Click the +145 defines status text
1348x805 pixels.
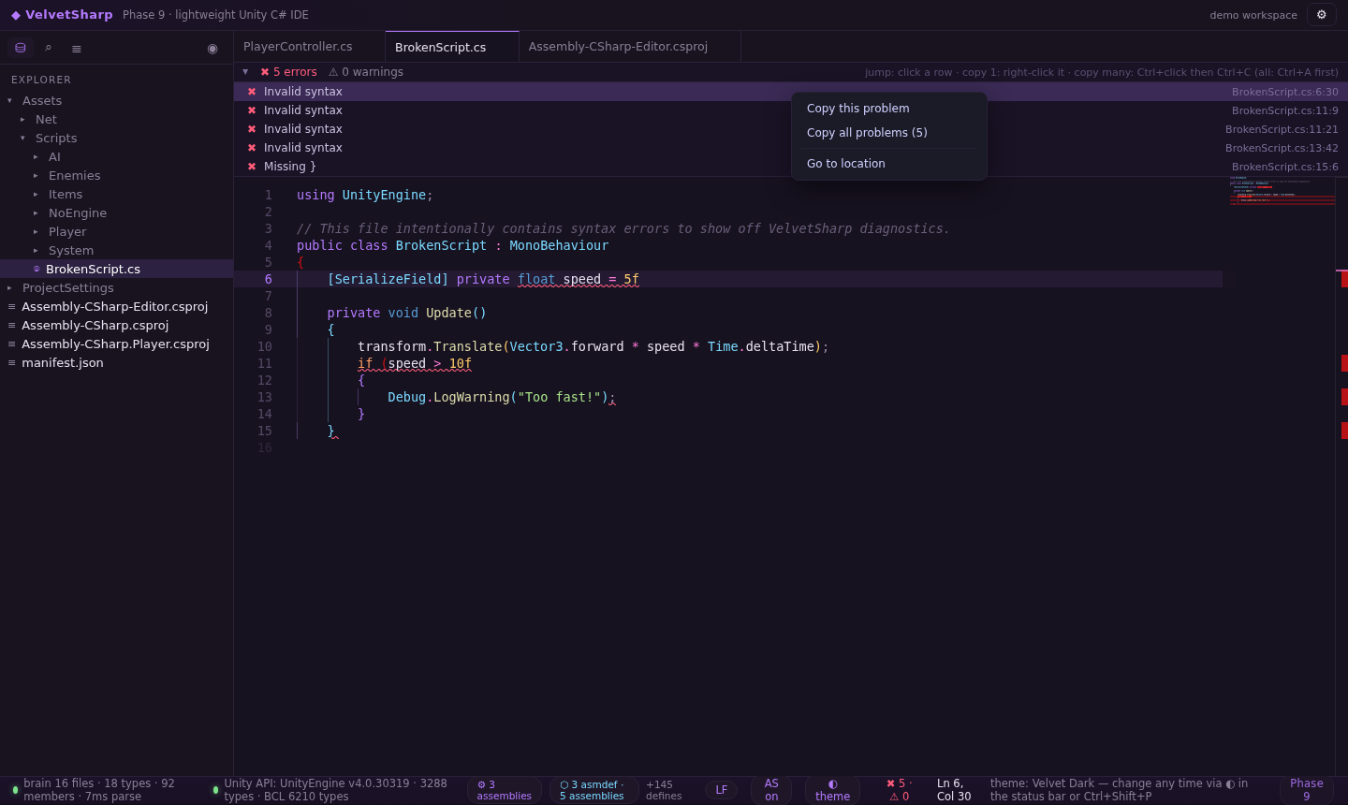coord(664,790)
